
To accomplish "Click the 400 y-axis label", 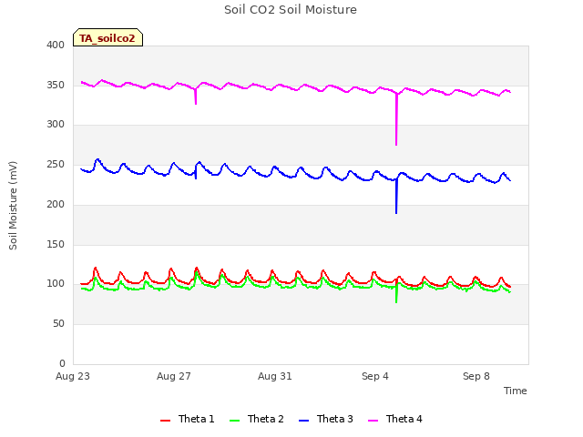I will tap(56, 45).
